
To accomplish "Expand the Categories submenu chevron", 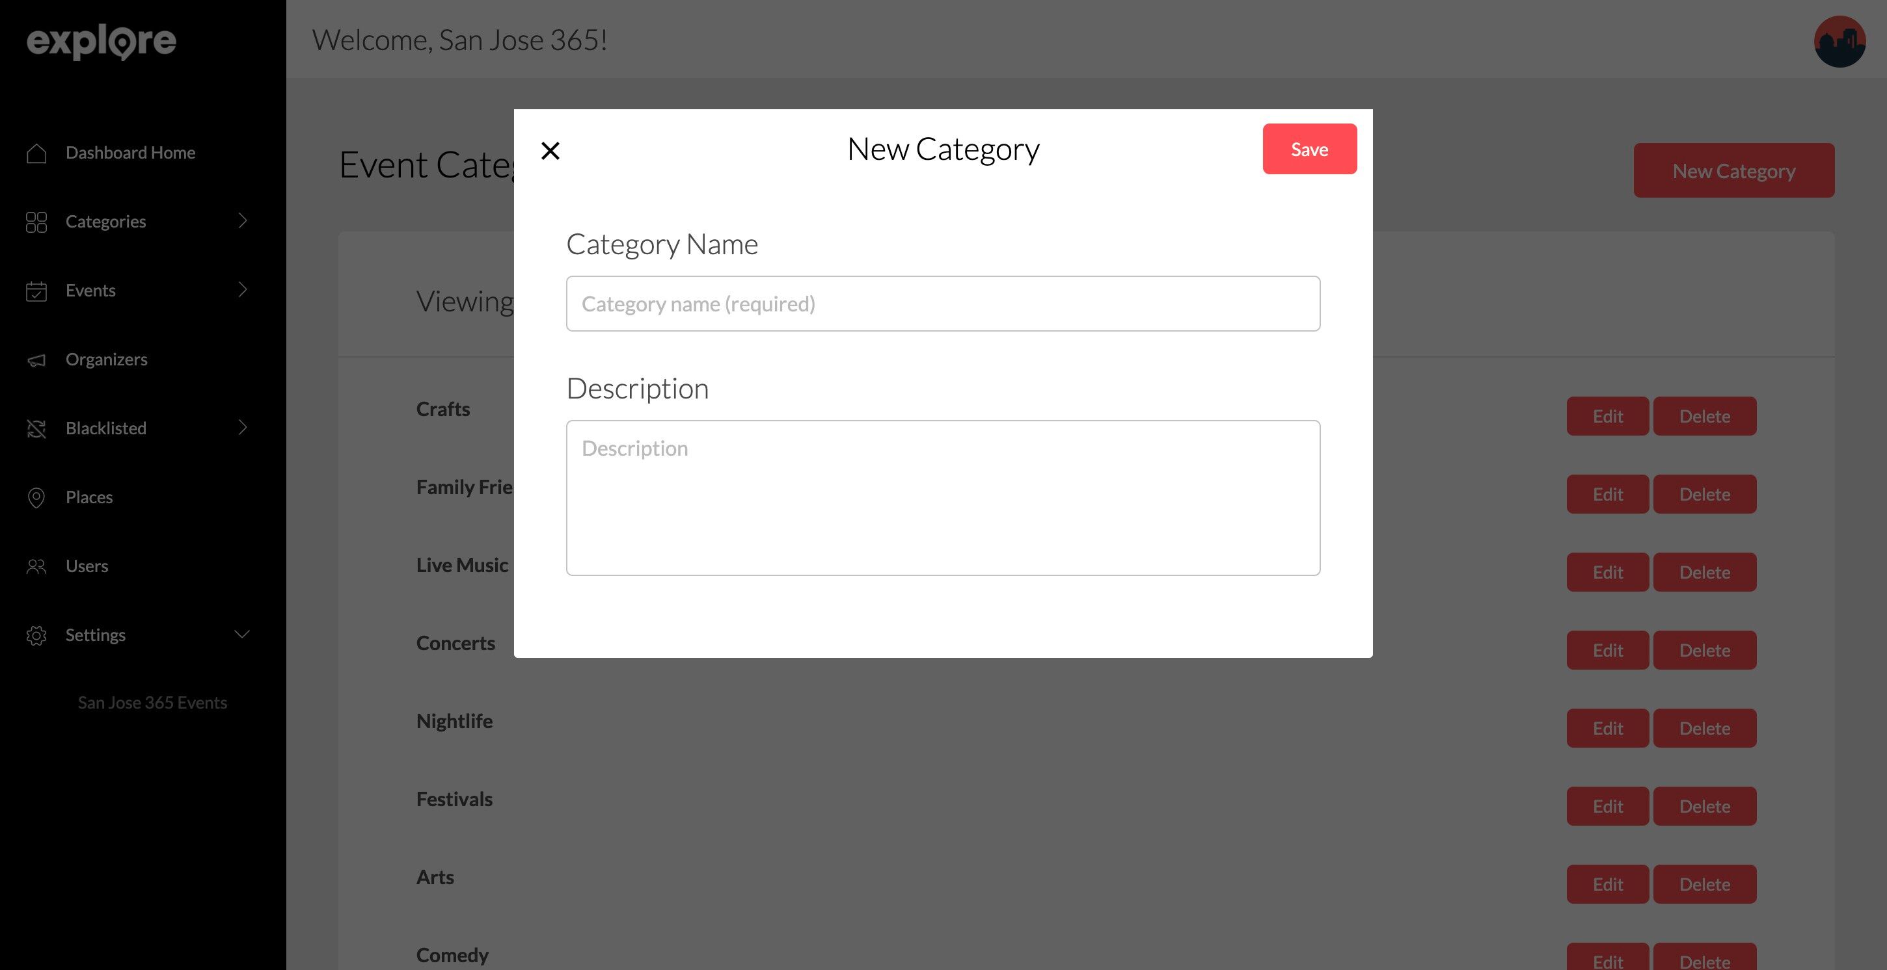I will click(x=243, y=220).
